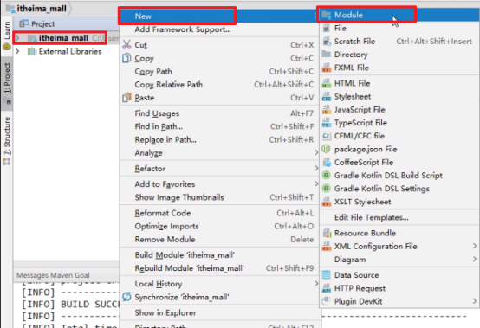Open the Plugin DevKit submenu arrow
Image resolution: width=480 pixels, height=328 pixels.
coord(475,301)
